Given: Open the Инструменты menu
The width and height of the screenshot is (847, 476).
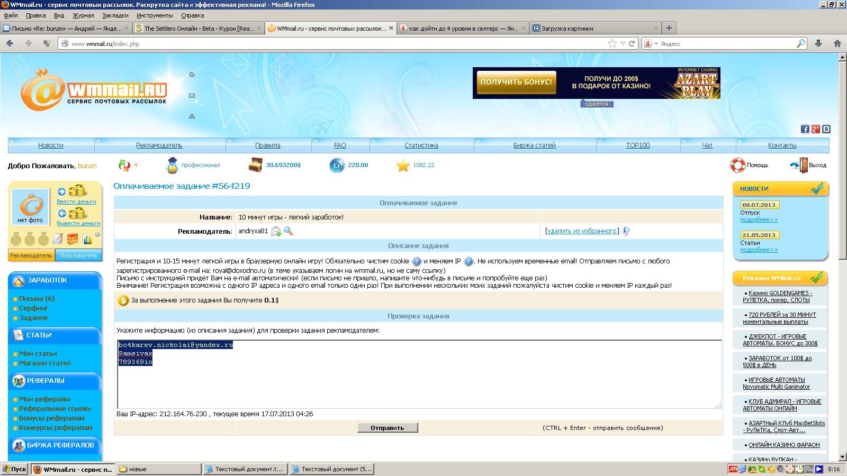Looking at the screenshot, I should 155,15.
